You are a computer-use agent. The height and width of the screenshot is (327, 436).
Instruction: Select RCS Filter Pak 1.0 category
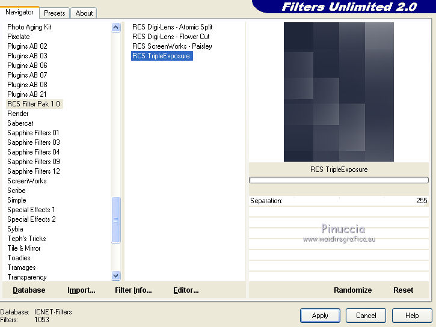(34, 104)
